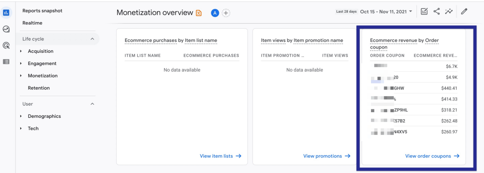Image resolution: width=484 pixels, height=173 pixels.
Task: Open the Advertising icon in left rail
Action: coord(6,46)
